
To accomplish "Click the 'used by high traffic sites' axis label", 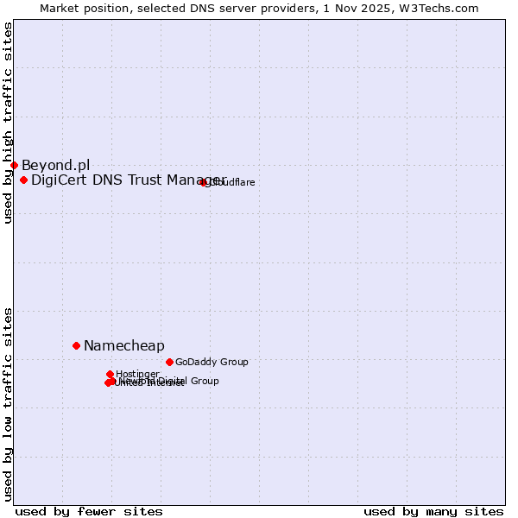I will pyautogui.click(x=8, y=123).
